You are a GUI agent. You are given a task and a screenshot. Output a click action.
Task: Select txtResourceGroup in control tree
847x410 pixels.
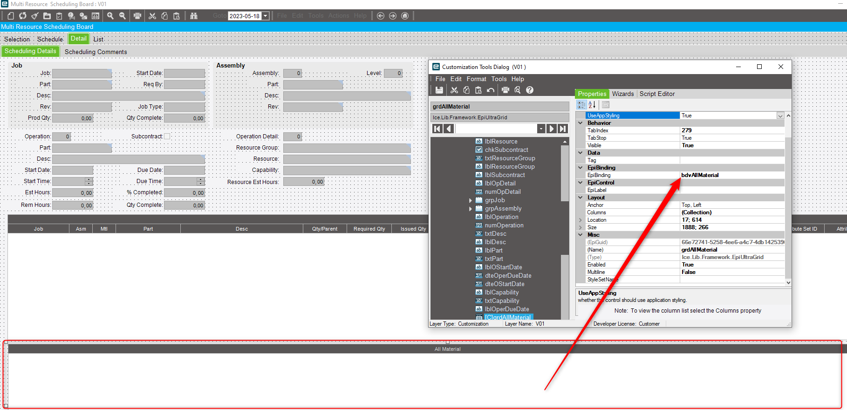tap(510, 158)
